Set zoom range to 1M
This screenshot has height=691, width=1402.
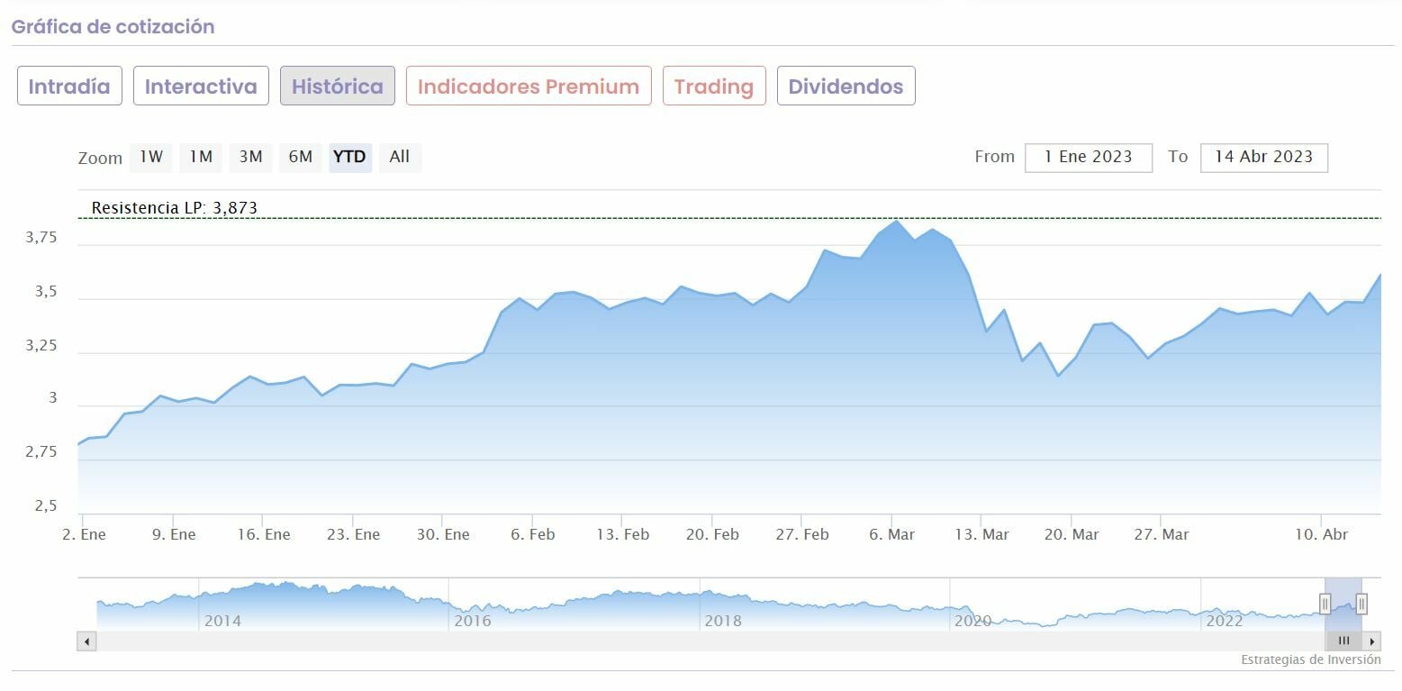click(x=201, y=157)
